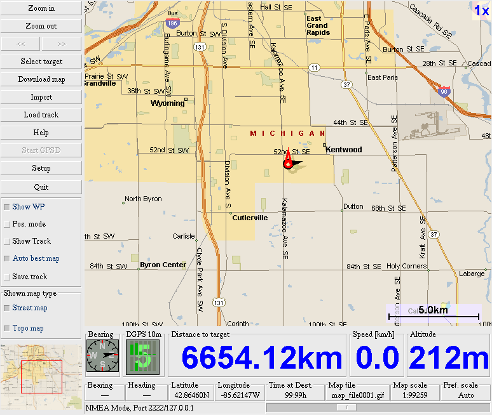Click the red GPS position marker
The image size is (492, 415).
coord(289,161)
